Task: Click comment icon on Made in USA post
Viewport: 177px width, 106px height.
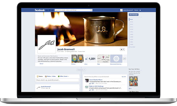Action: click(93, 90)
